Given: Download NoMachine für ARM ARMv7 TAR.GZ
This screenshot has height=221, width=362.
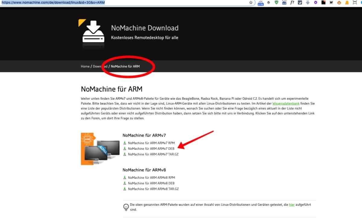Looking at the screenshot, I should point(153,154).
